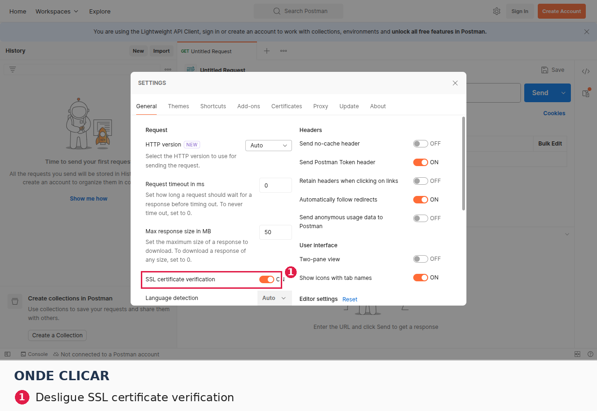Collapse the response panel chevron
The image size is (597, 411).
[x=567, y=234]
